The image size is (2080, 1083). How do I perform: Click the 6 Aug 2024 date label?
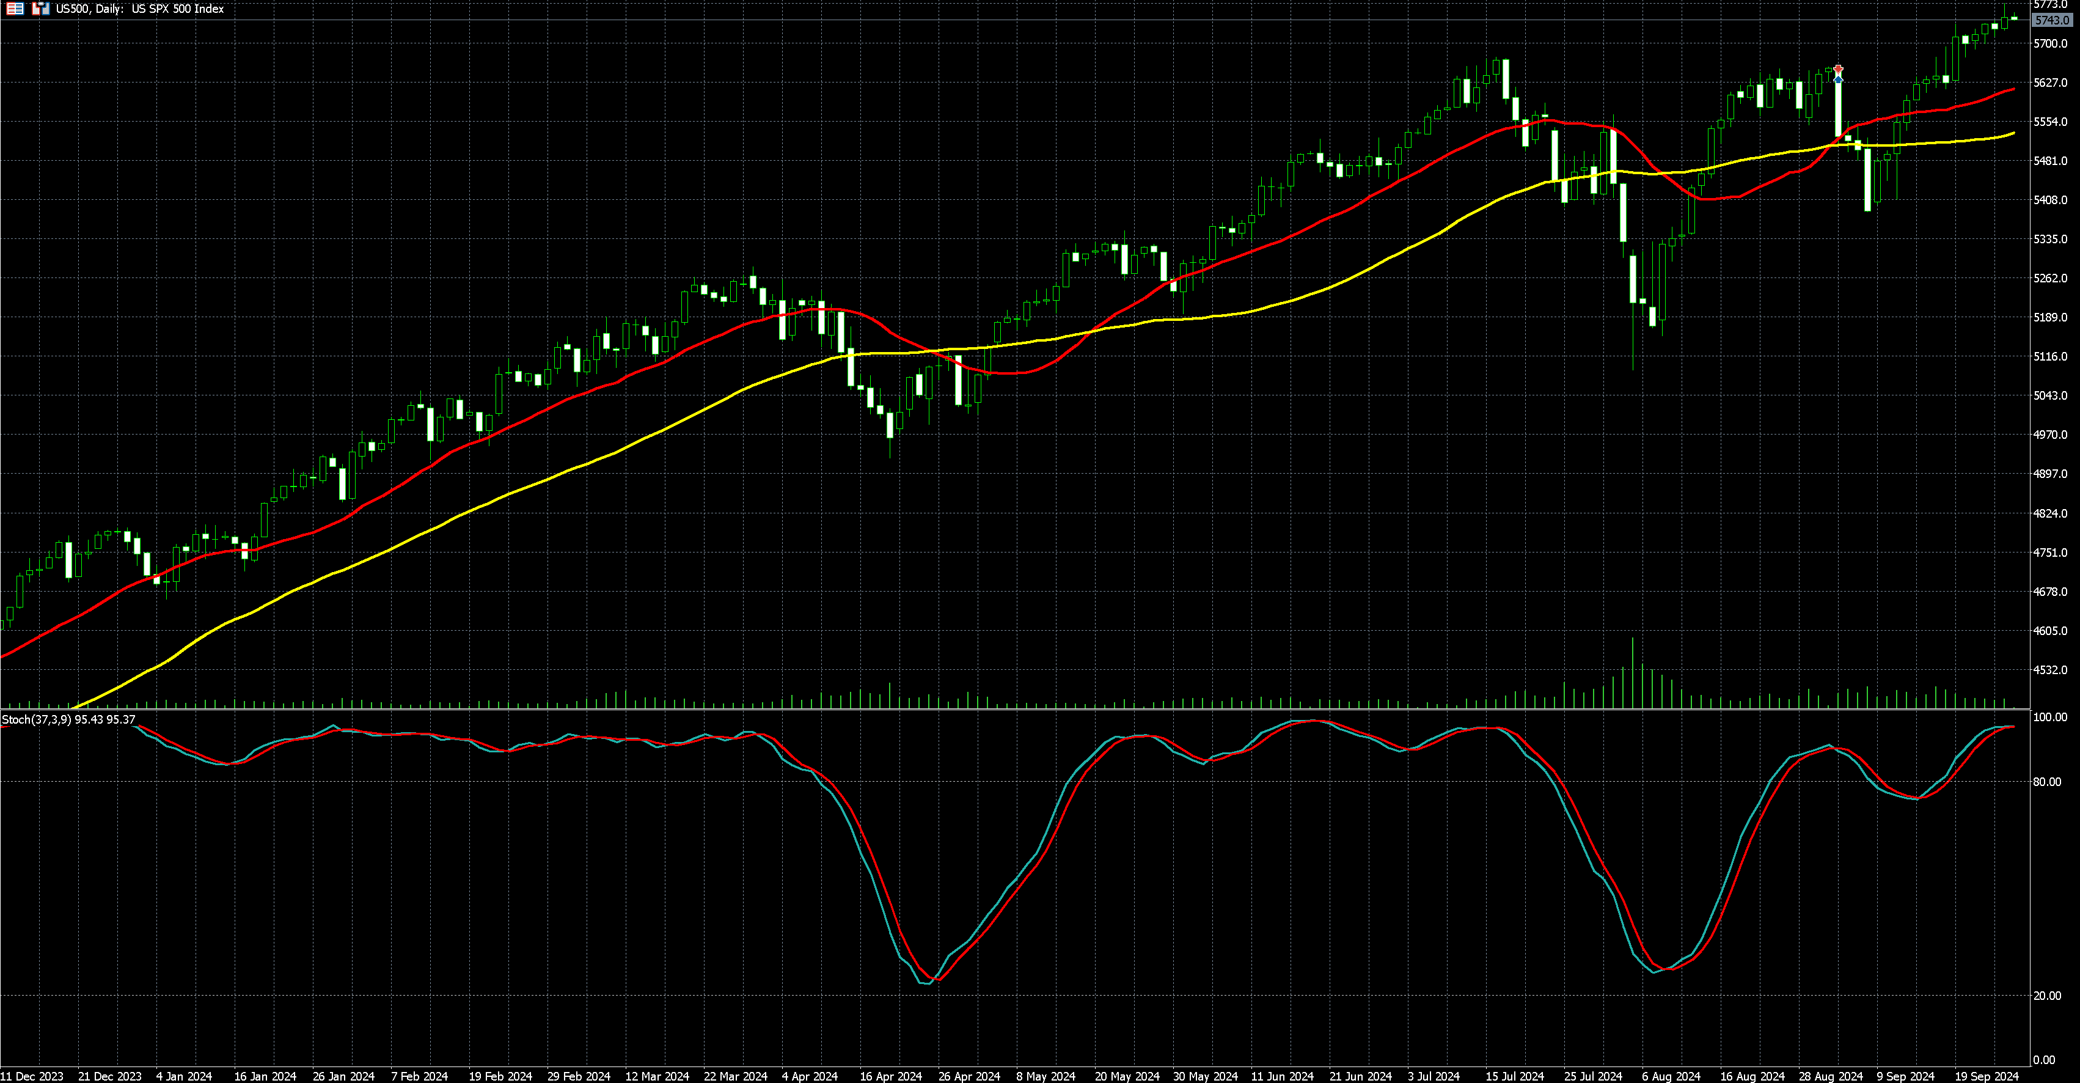[1671, 1076]
